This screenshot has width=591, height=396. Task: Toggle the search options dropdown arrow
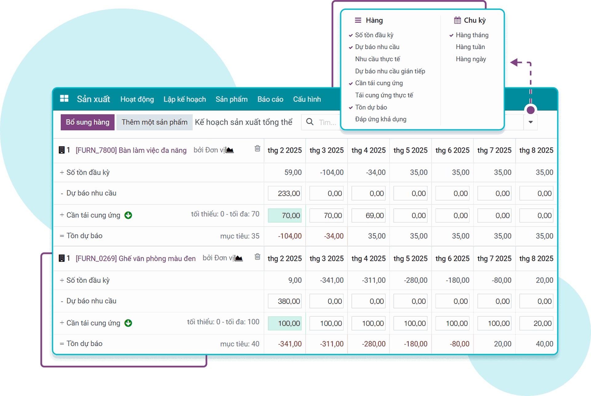point(530,122)
